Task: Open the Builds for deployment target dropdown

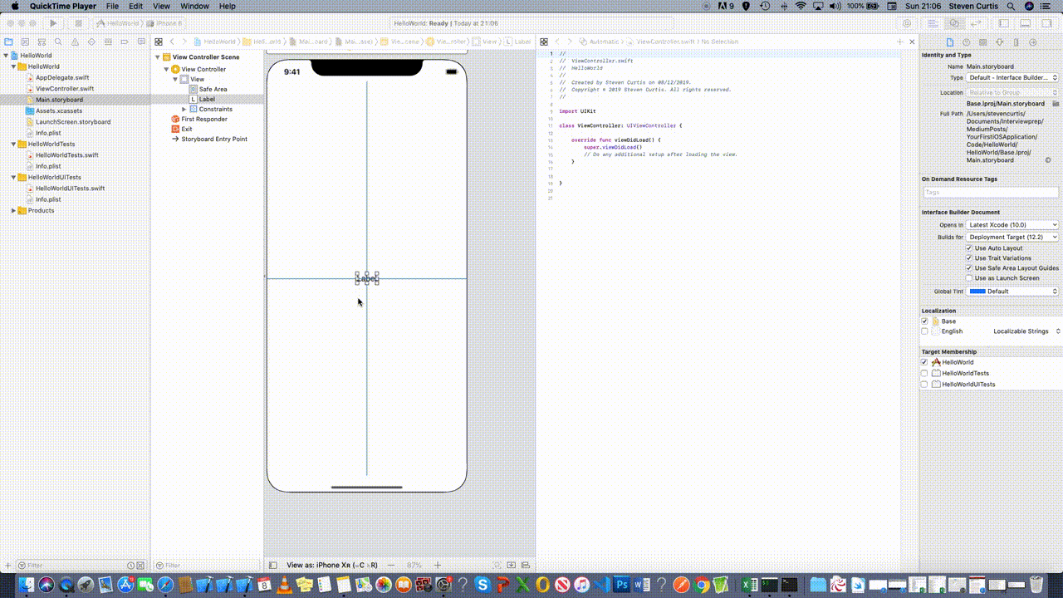Action: 1013,238
